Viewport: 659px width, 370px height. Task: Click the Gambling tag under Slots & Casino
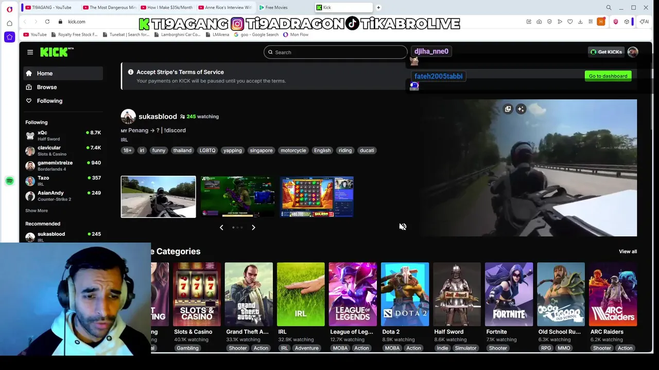187,348
